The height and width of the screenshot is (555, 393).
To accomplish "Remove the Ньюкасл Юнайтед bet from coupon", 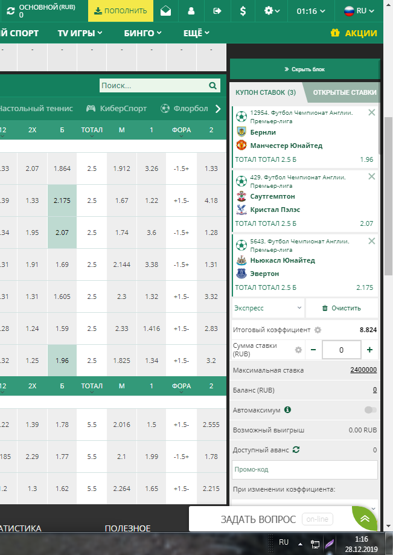I will [x=371, y=240].
